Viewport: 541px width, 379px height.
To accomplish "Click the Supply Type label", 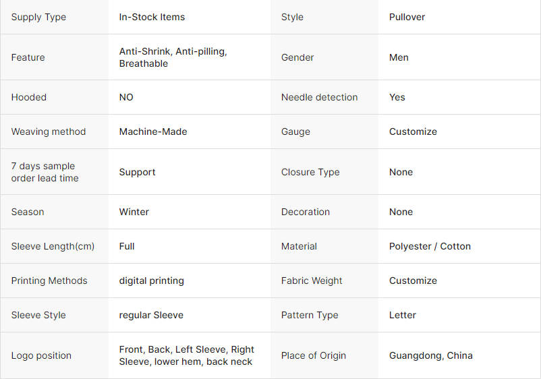I will coord(38,17).
